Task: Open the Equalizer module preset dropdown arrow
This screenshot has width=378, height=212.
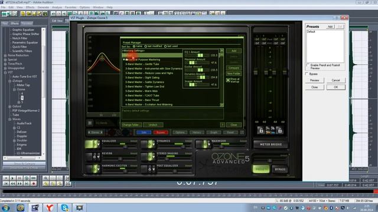Action: [x=99, y=144]
